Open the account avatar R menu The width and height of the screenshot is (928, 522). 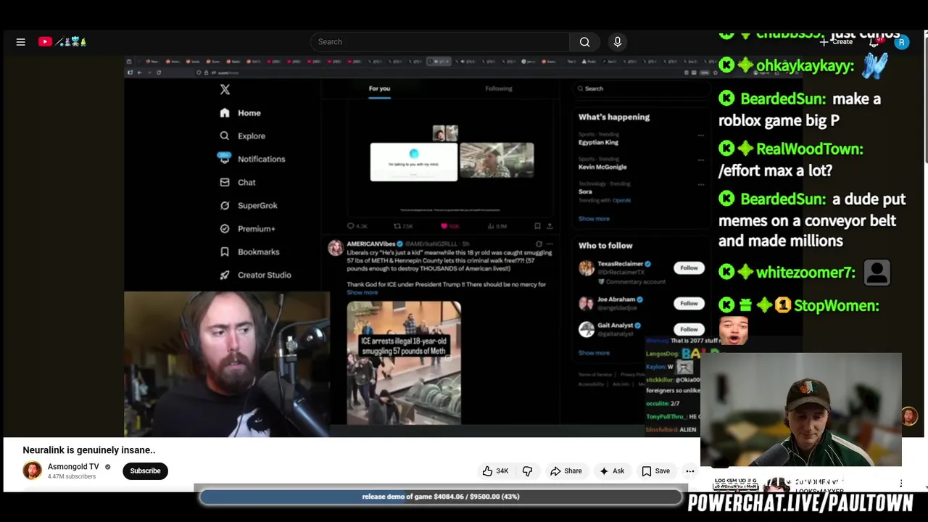901,42
